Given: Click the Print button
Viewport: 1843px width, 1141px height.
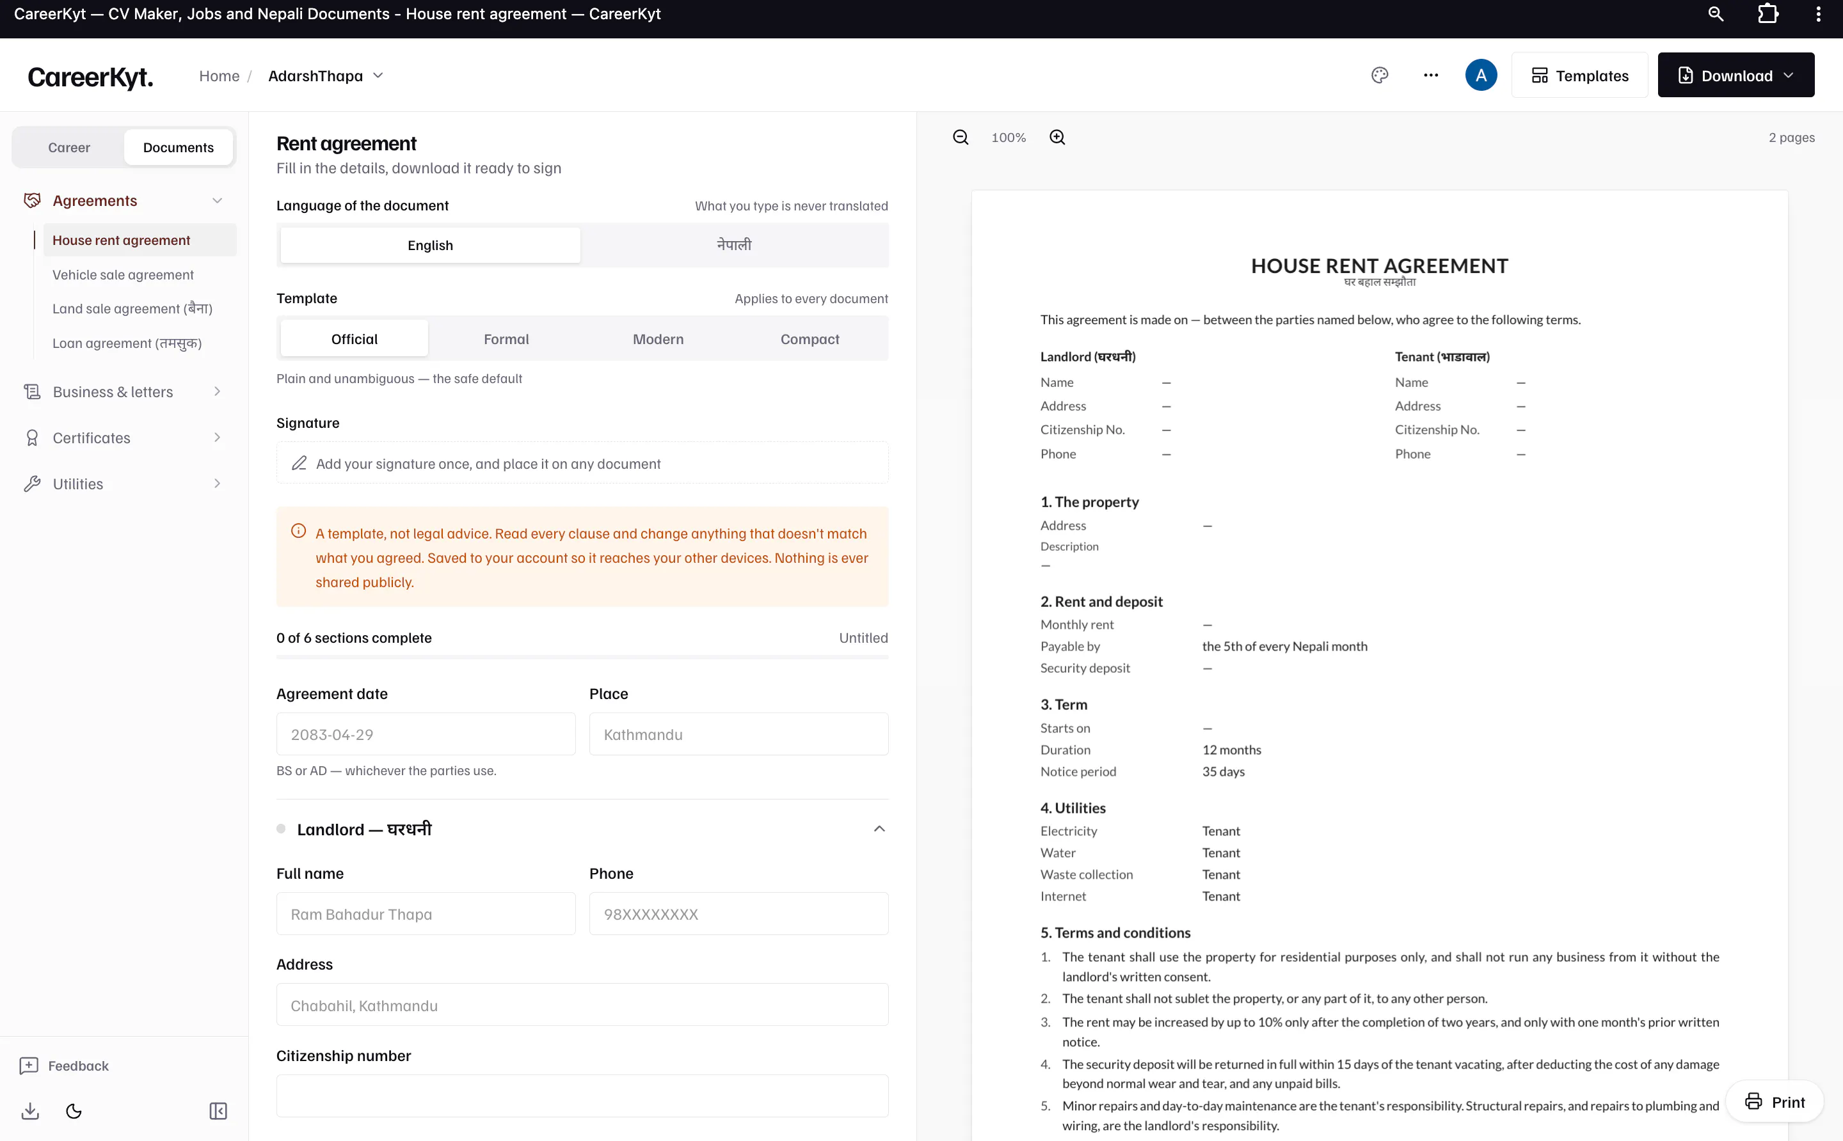Looking at the screenshot, I should [x=1775, y=1102].
